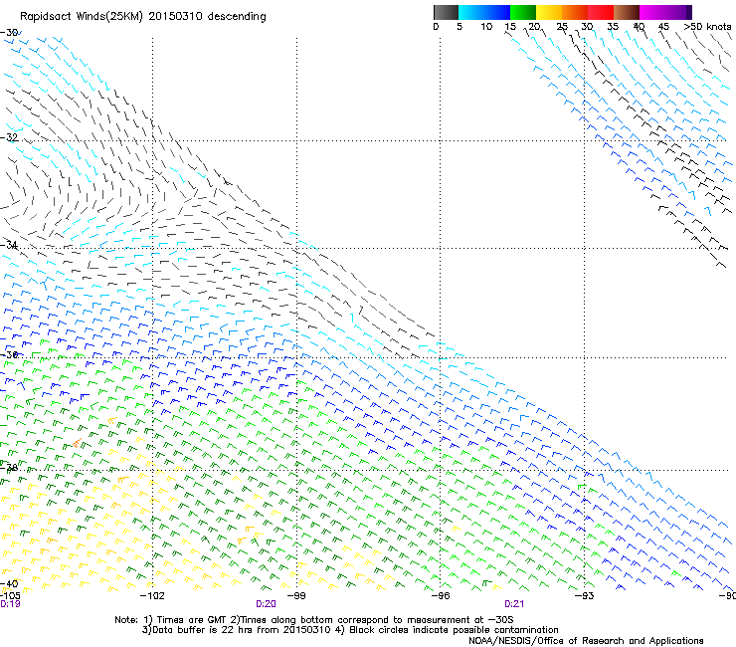
Task: Click the legend label '35'
Action: point(613,27)
